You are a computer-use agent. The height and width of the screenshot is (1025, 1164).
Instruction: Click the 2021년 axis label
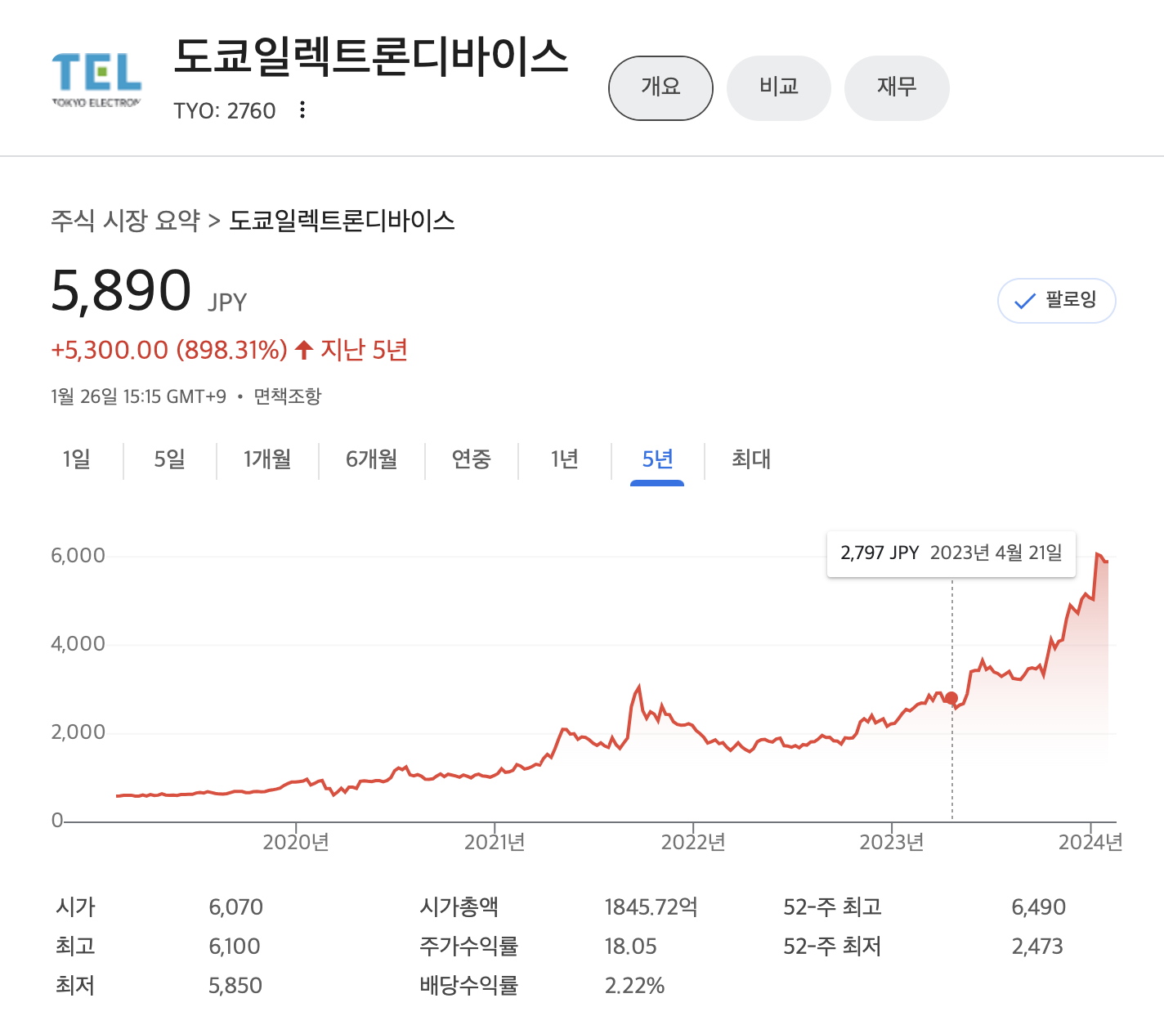click(x=495, y=842)
